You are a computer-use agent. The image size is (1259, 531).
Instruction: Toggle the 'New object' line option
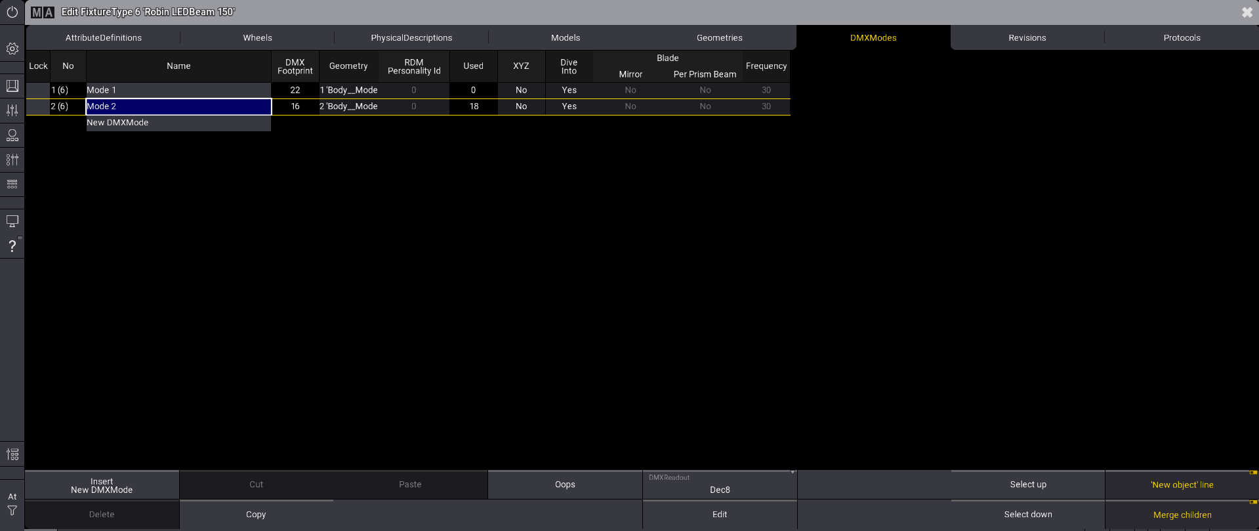click(1182, 485)
